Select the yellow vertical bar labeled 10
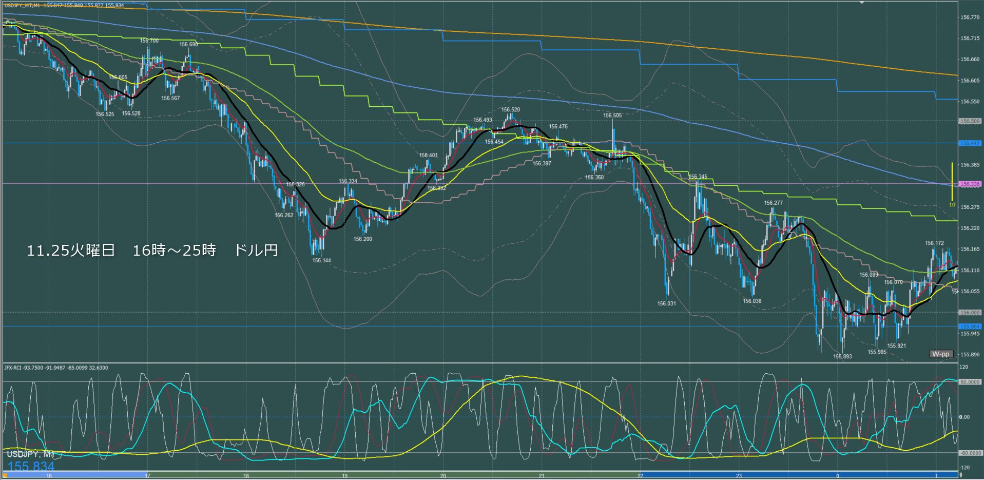Screen dimensions: 984x480 (x=952, y=182)
